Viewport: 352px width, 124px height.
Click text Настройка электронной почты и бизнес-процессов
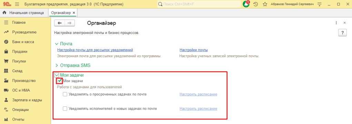pos(97,33)
